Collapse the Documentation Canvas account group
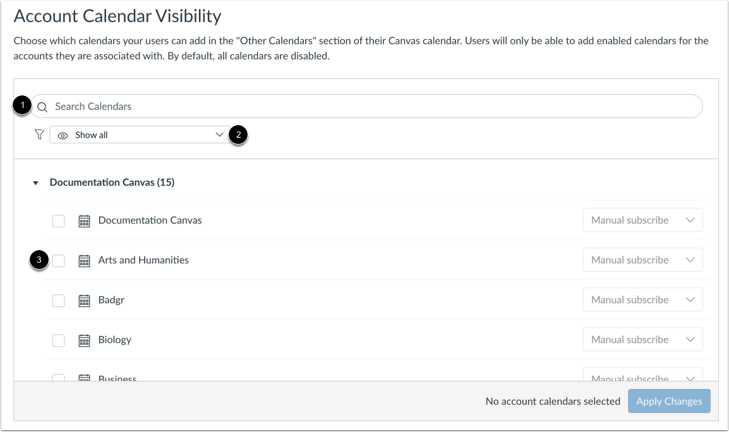Viewport: 729px width, 432px height. pos(35,182)
